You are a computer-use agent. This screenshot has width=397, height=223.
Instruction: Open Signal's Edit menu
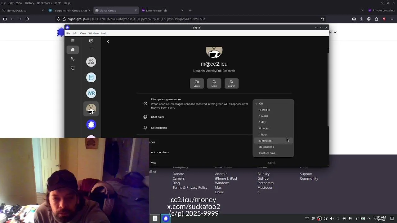75,33
